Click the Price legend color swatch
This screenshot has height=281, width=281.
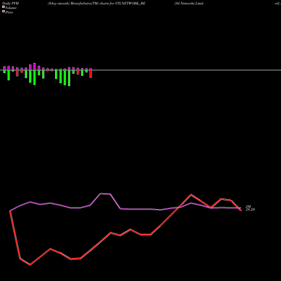[3, 11]
